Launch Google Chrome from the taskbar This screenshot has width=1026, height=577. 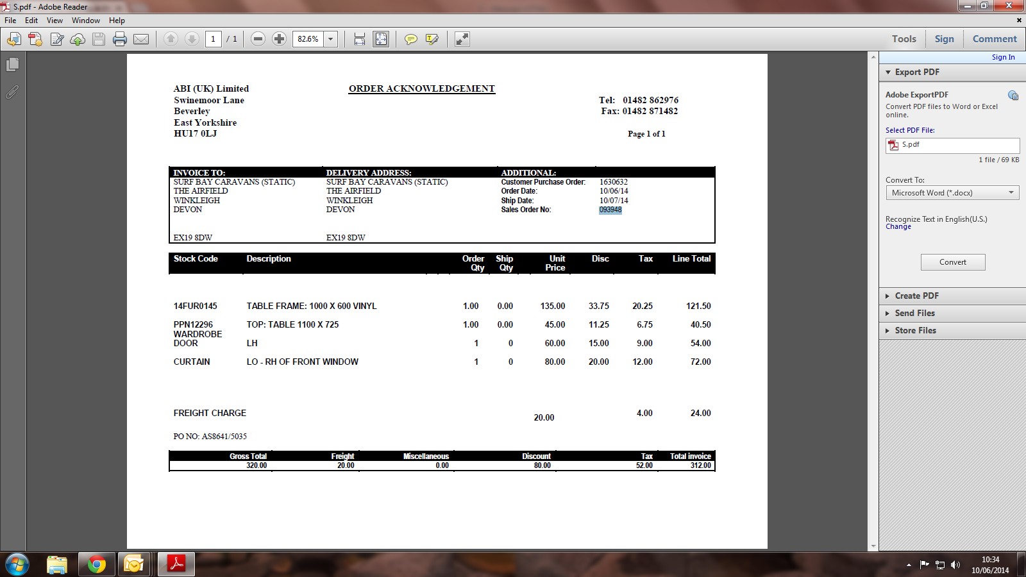pos(97,564)
